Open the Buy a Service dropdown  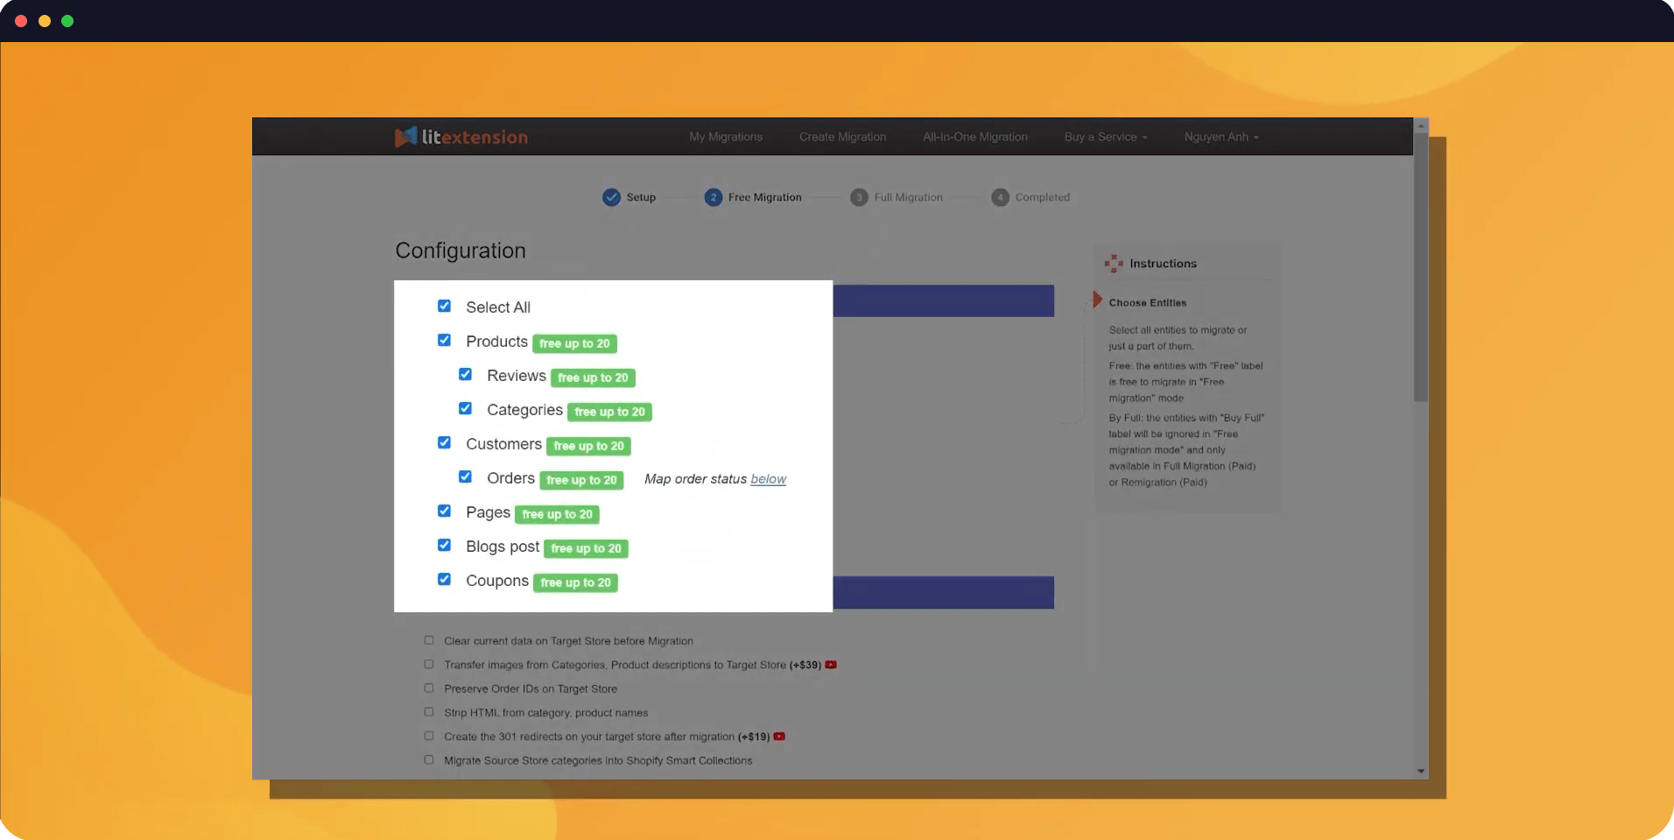click(1106, 137)
